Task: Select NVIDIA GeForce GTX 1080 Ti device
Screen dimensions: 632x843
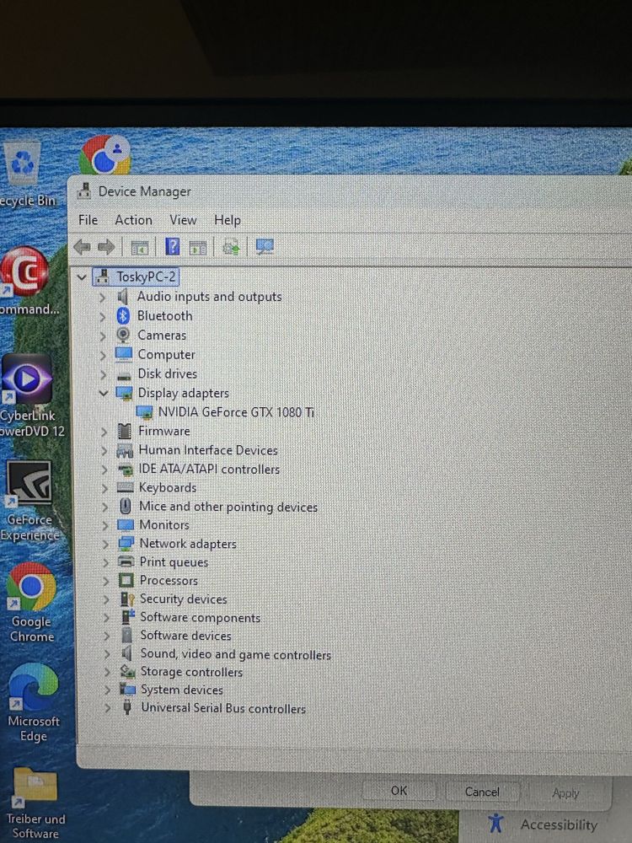Action: (x=236, y=412)
